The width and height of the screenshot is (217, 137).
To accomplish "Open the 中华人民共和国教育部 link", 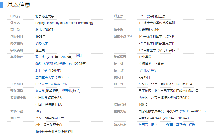I will point(51,84).
